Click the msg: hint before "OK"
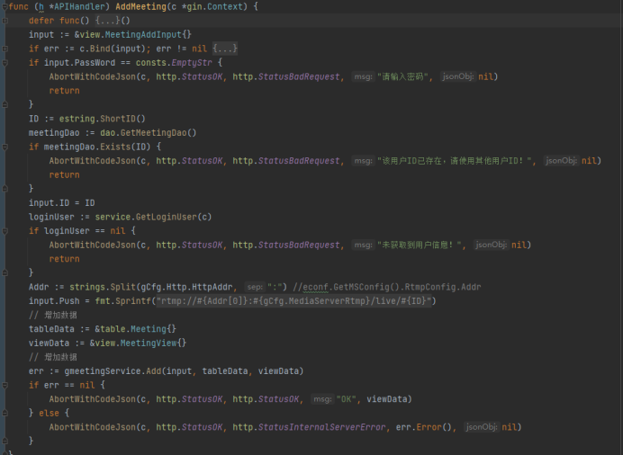 [x=321, y=399]
